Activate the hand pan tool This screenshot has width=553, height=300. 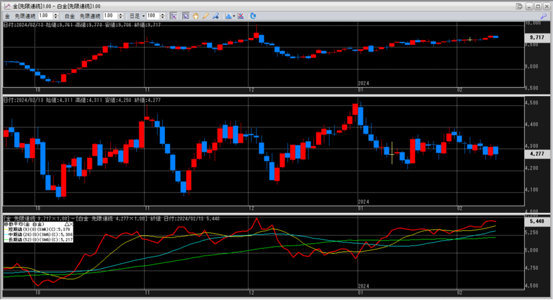point(195,16)
